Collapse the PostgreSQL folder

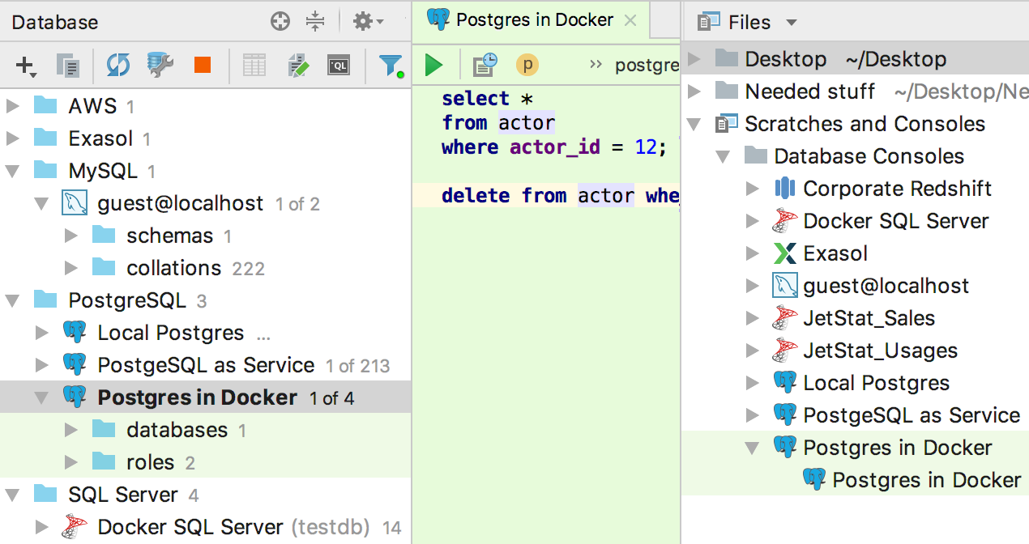12,300
